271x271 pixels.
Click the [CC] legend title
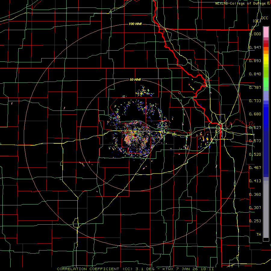(257, 21)
